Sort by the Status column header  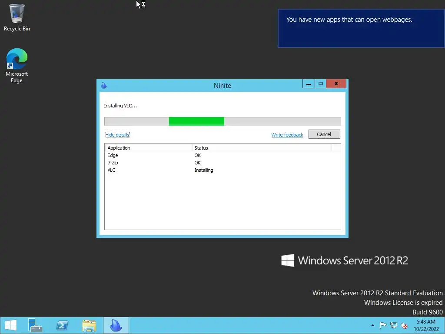point(262,148)
